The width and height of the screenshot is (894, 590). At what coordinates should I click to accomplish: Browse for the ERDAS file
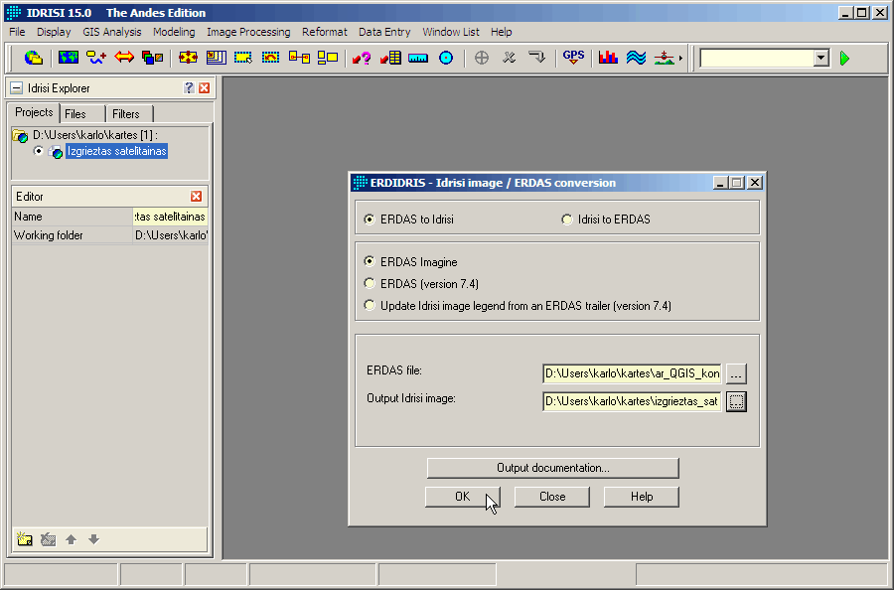pyautogui.click(x=736, y=373)
